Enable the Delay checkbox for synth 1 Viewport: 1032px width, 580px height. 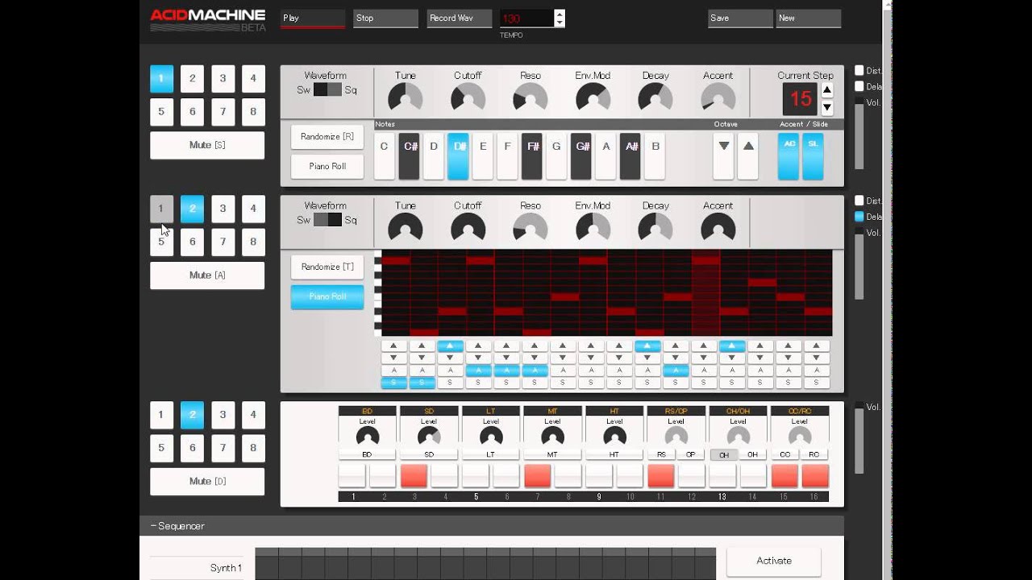pyautogui.click(x=859, y=86)
